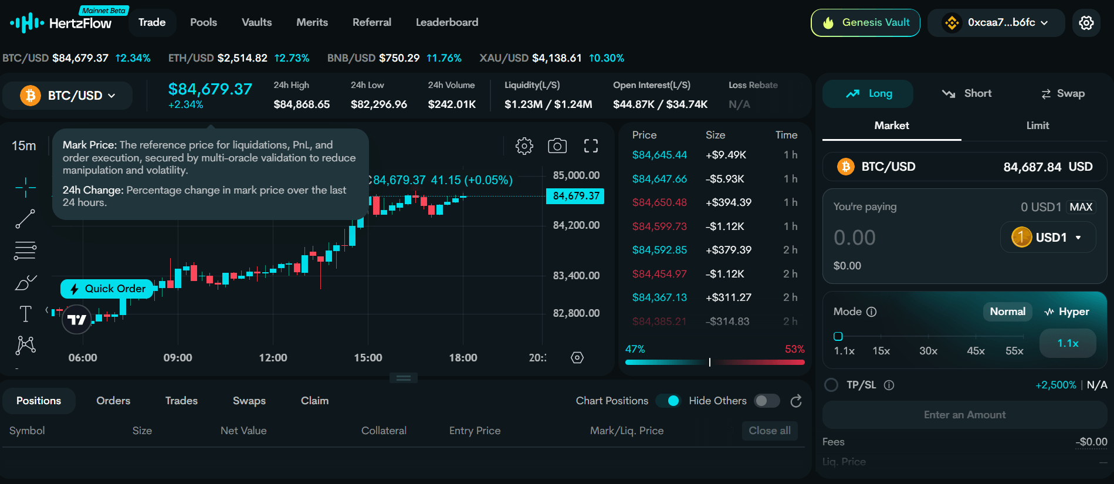Click the HertzFlow logo
The image size is (1114, 484).
(61, 23)
